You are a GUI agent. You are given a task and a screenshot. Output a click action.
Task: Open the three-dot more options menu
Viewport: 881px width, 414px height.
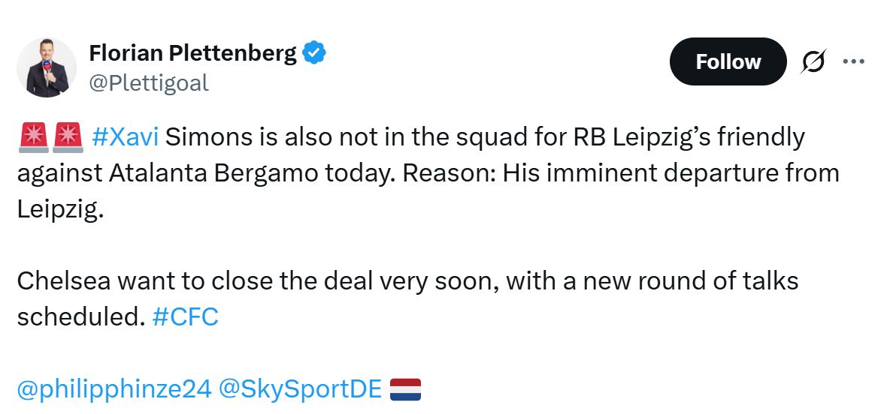(x=853, y=61)
